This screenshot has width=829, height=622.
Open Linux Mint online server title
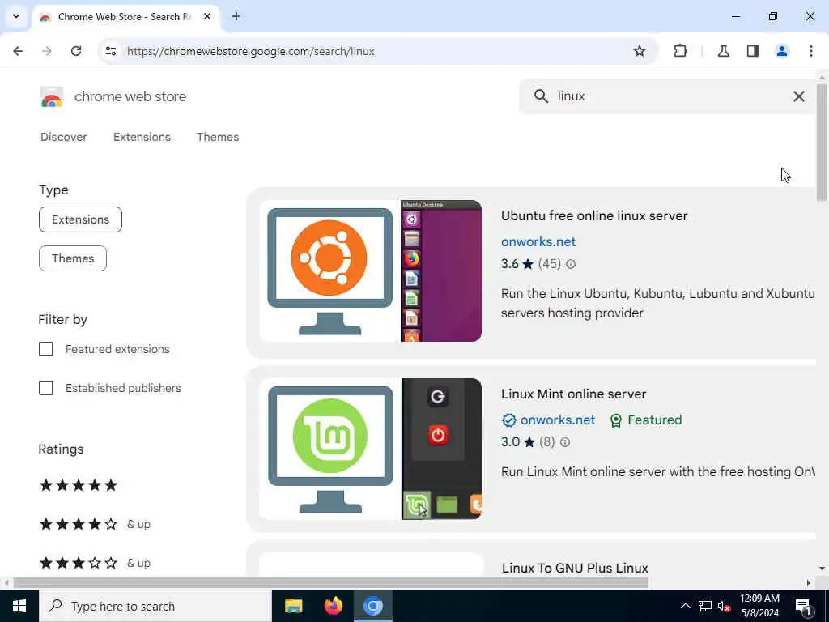click(x=574, y=394)
